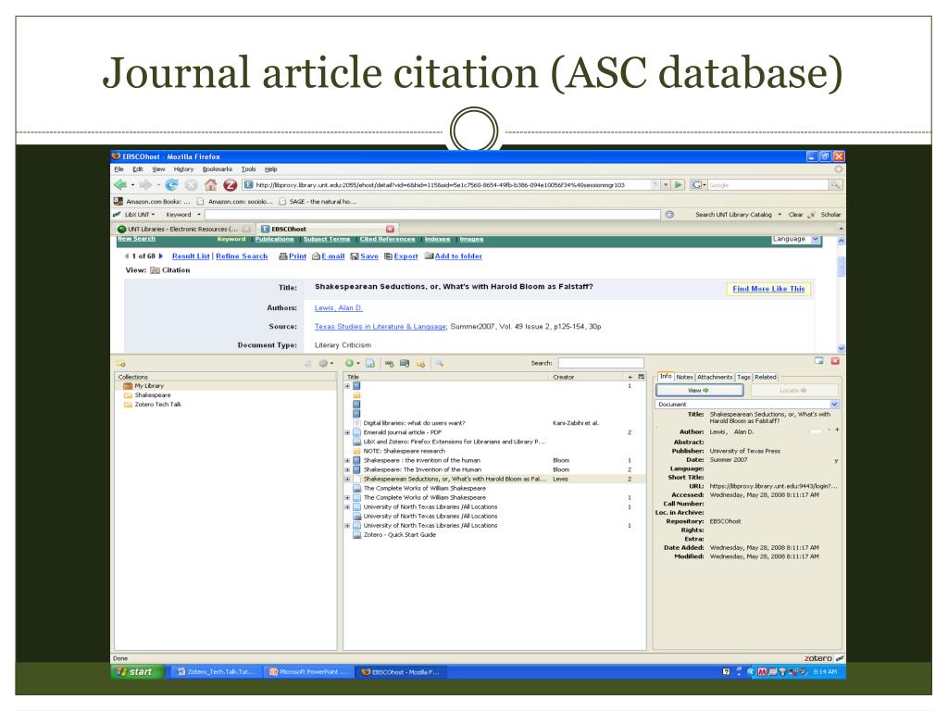Click the Zotero link-to-page icon
The height and width of the screenshot is (711, 948).
pyautogui.click(x=389, y=363)
